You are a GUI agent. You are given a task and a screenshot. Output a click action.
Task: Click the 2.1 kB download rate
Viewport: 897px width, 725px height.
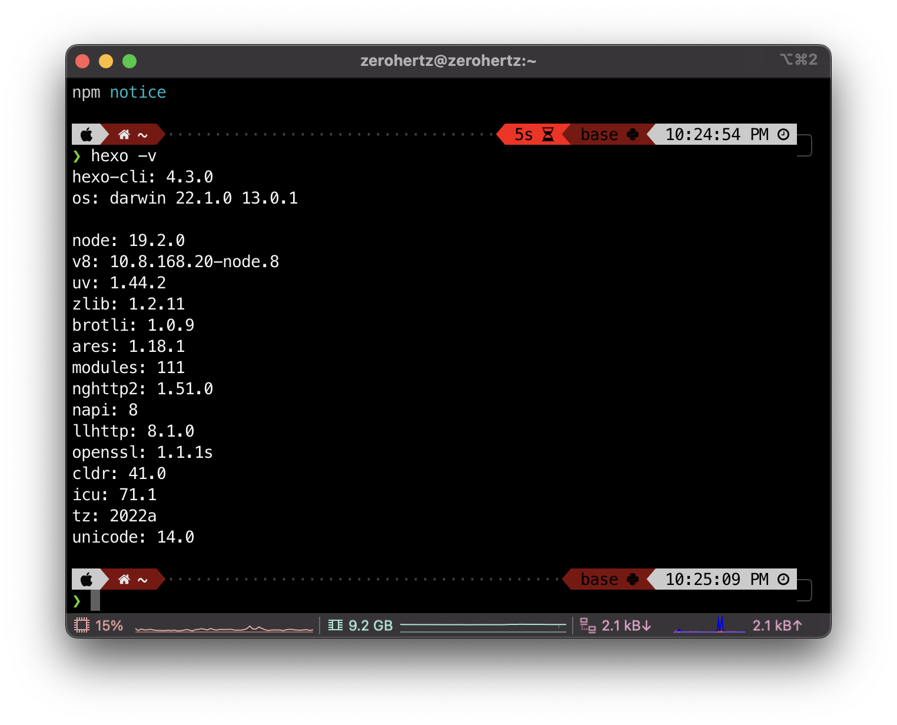(x=626, y=626)
